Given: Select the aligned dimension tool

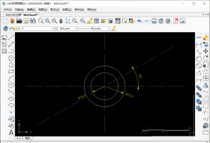Looking at the screenshot, I should click(199, 52).
